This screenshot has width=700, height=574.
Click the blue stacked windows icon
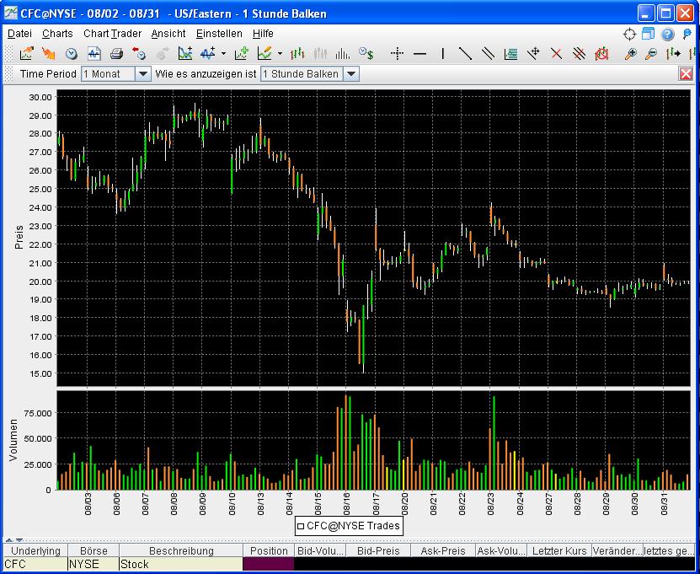point(649,34)
